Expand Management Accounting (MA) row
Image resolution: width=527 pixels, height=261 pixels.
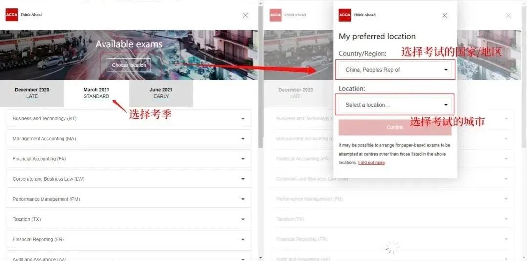(129, 139)
